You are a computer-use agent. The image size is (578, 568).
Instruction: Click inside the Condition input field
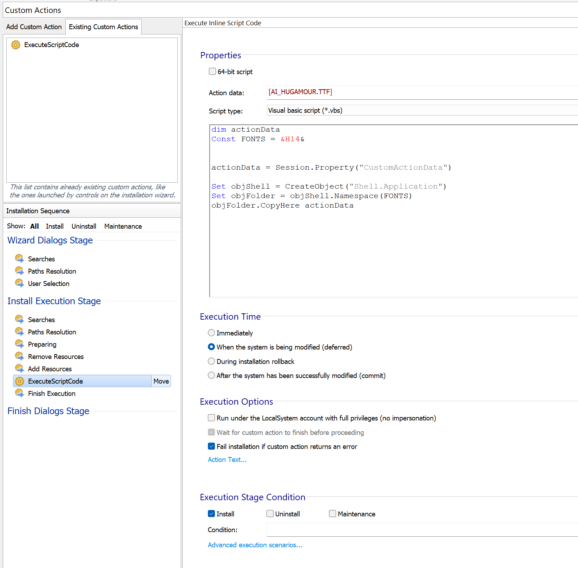point(421,530)
